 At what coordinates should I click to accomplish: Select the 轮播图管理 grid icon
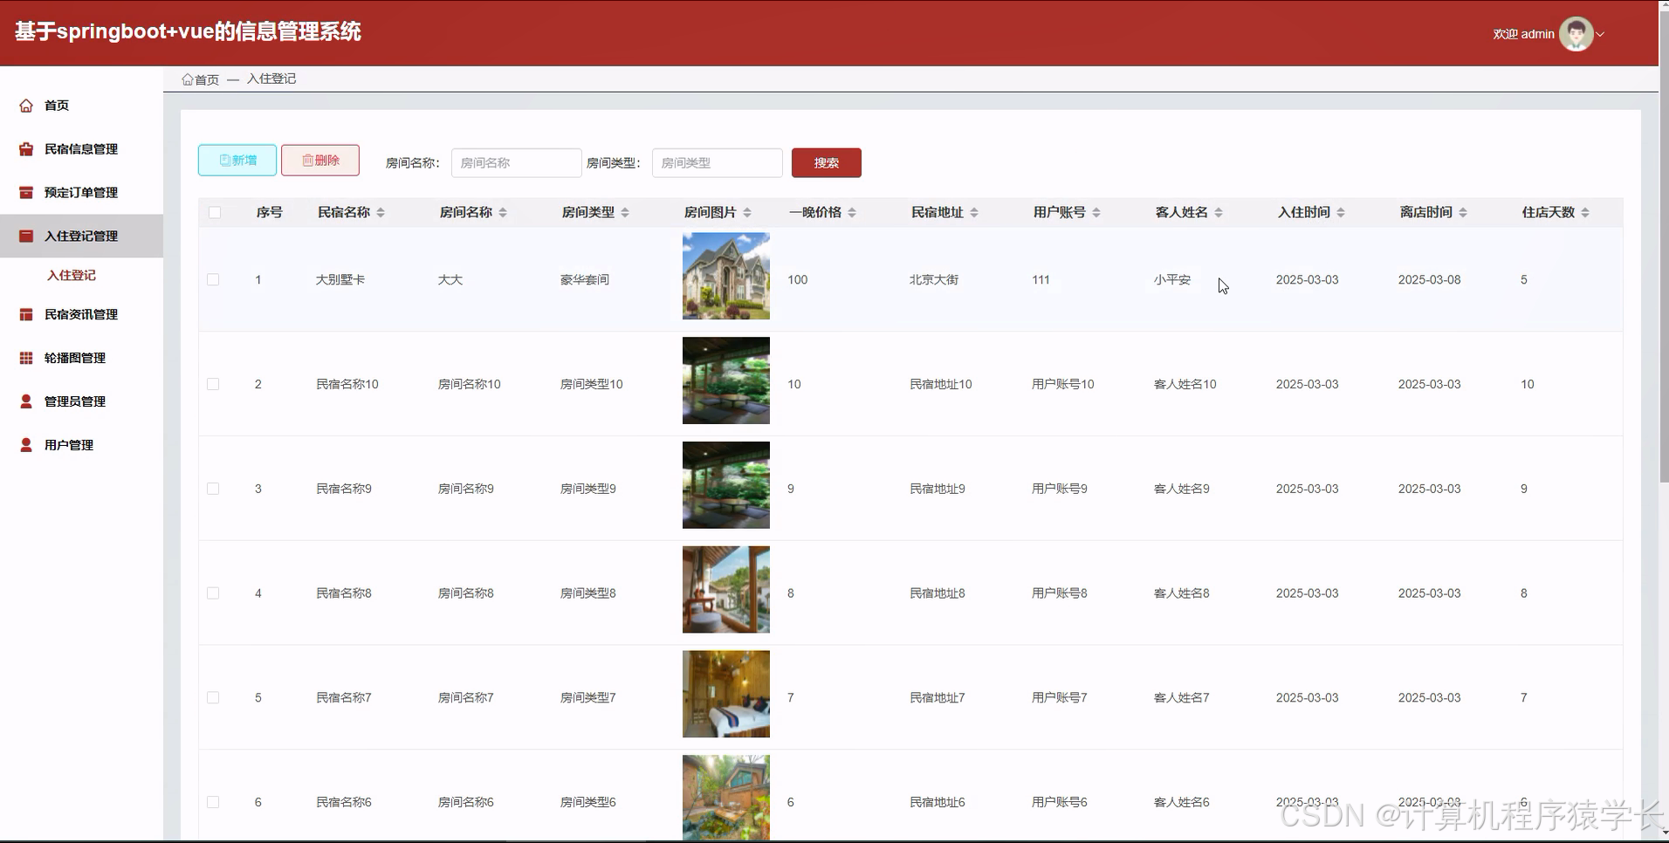(x=25, y=358)
